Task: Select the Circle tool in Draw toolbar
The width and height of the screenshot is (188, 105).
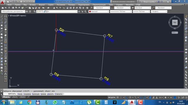Action: tap(2, 34)
